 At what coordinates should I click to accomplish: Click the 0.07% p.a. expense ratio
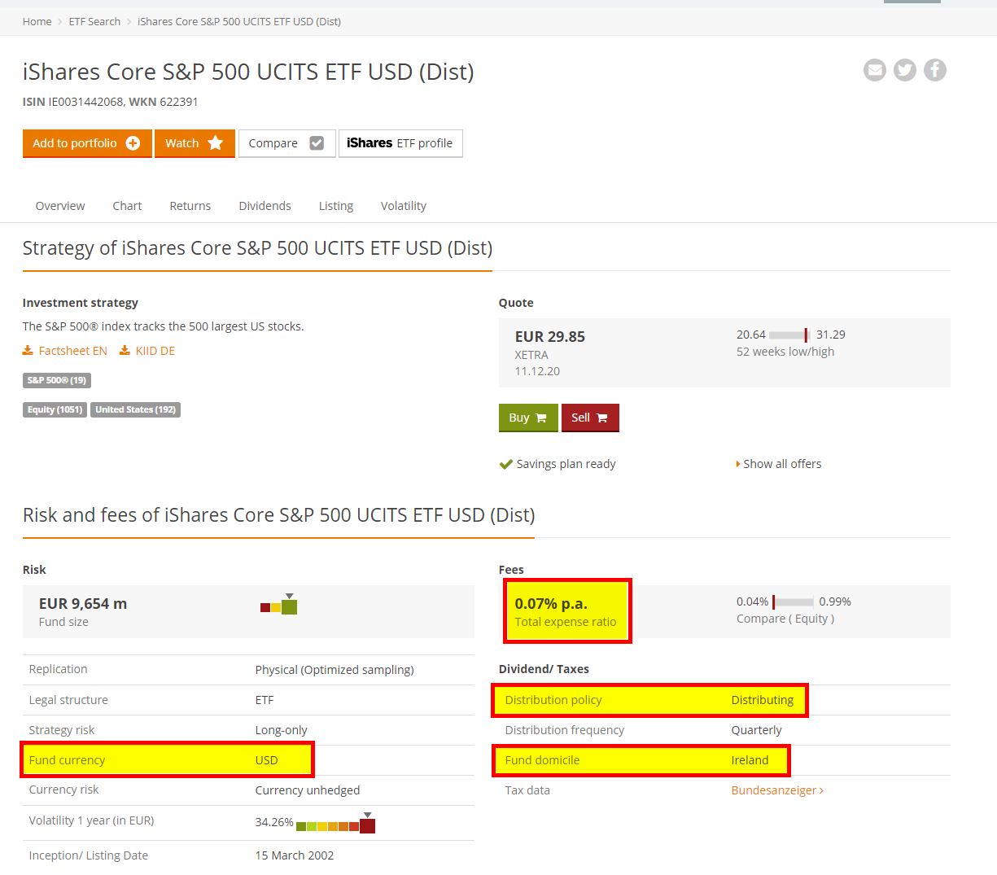pos(551,604)
